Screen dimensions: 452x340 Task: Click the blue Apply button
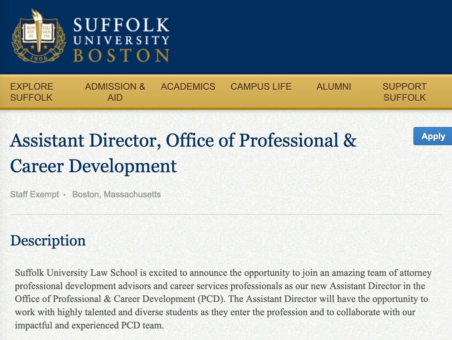click(x=433, y=136)
